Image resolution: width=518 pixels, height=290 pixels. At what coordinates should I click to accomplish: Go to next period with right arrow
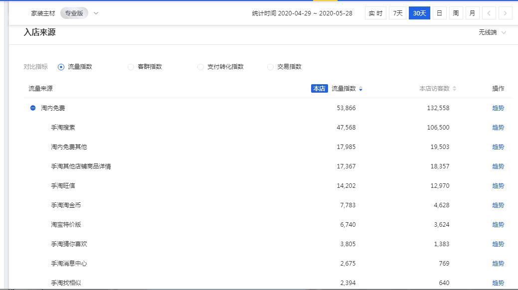point(506,13)
